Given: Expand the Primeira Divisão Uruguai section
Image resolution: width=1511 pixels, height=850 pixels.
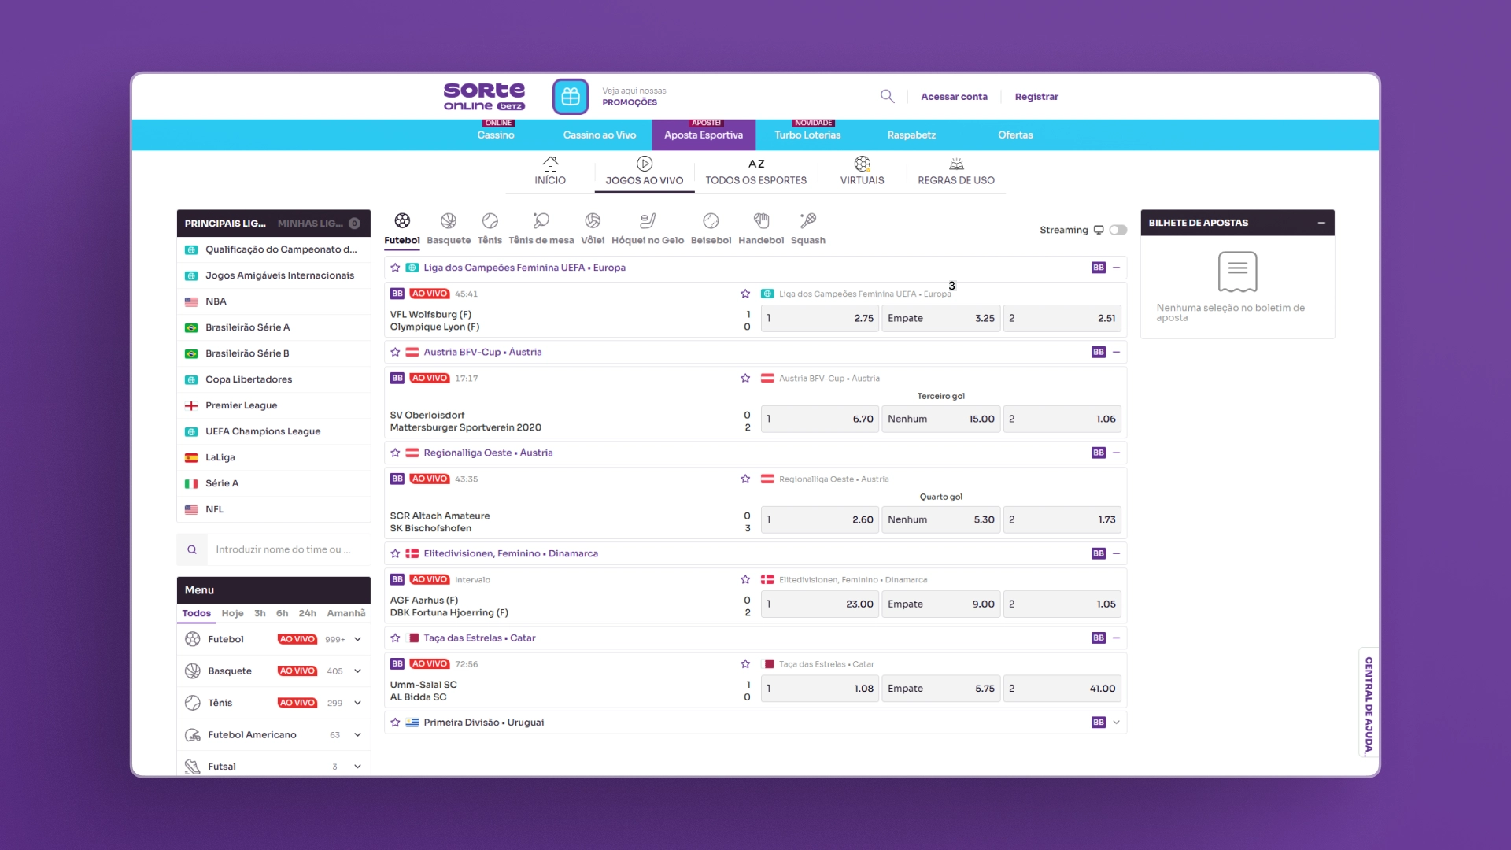Looking at the screenshot, I should (1116, 722).
